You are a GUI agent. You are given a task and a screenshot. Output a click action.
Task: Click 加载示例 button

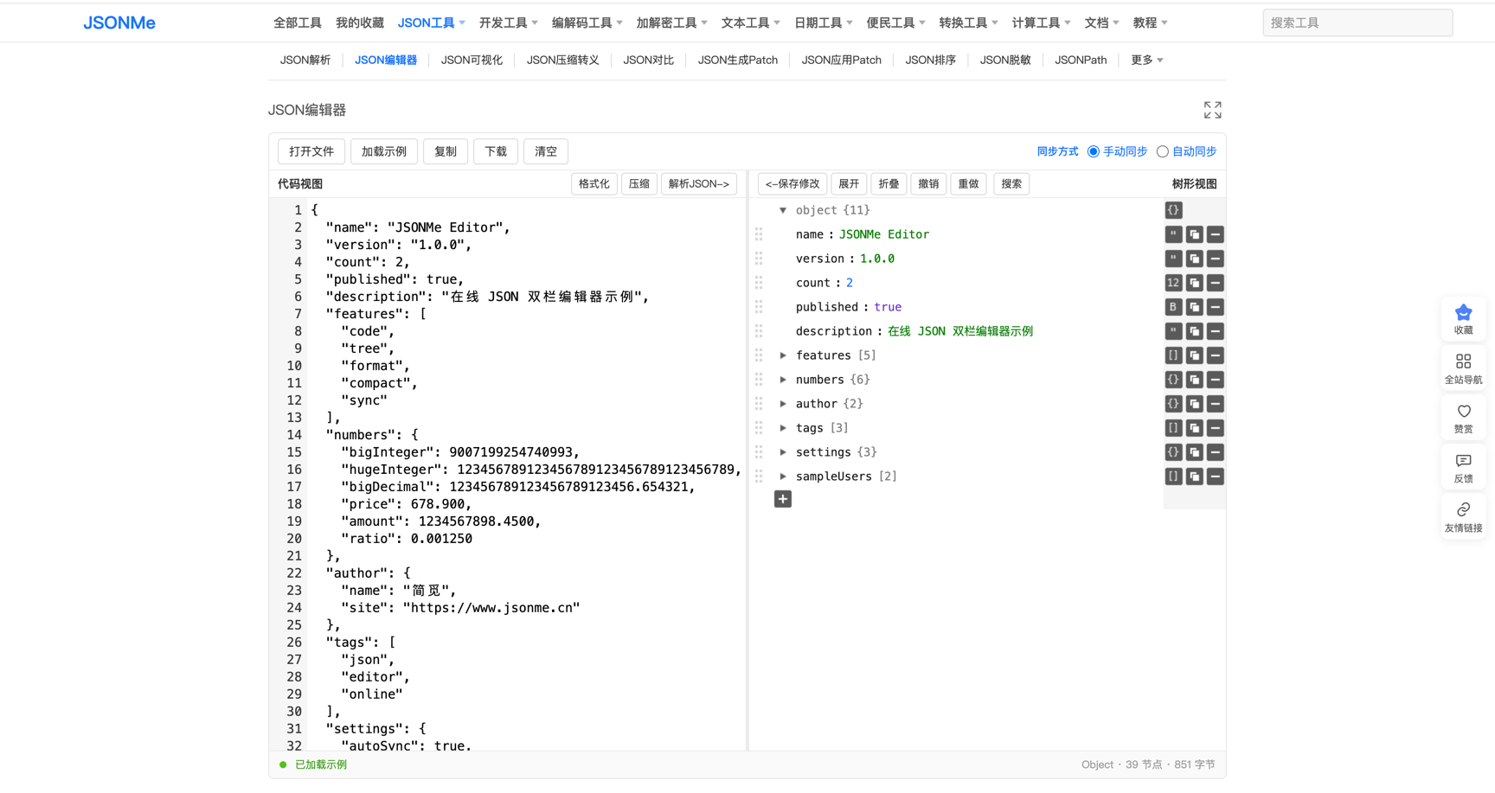384,151
